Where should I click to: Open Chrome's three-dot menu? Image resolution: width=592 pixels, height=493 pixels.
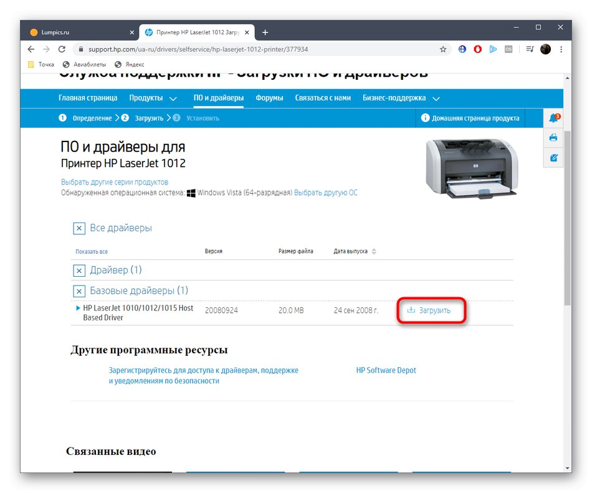tap(561, 49)
